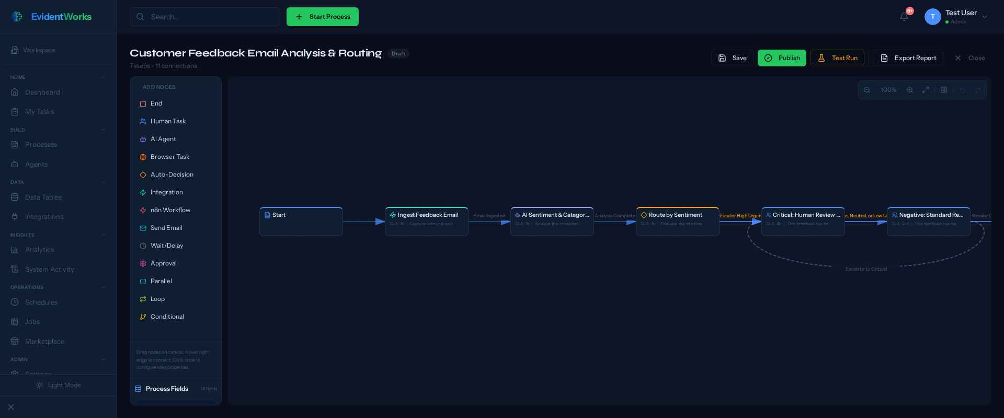1004x418 pixels.
Task: Collapse the DATA sidebar section
Action: [104, 182]
